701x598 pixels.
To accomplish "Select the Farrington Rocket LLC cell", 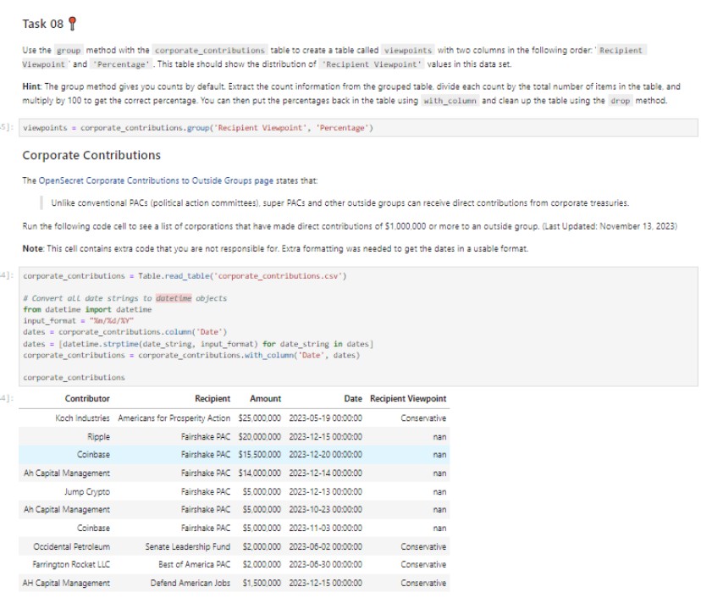I will [x=71, y=564].
